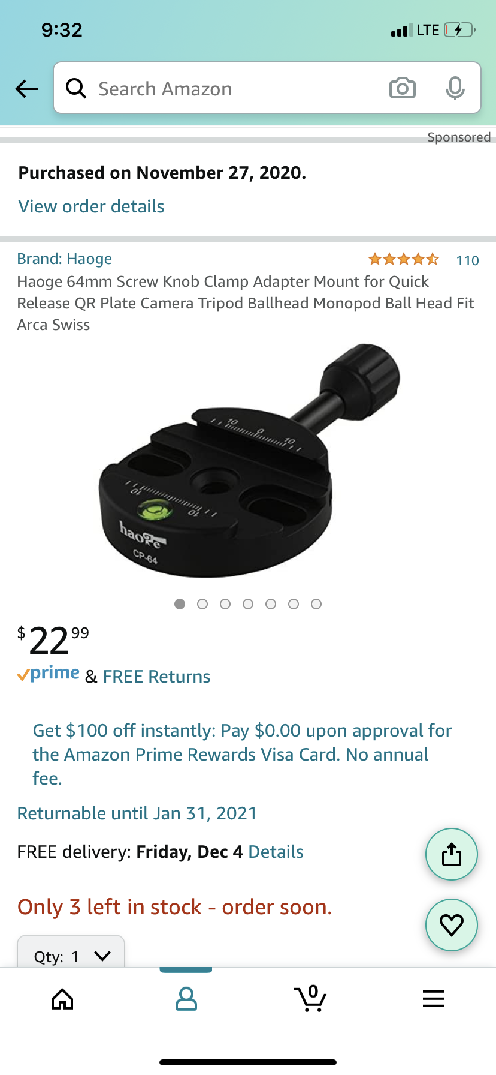Screen dimensions: 496x1075
Task: Add to wish list heart icon
Action: pos(452,925)
